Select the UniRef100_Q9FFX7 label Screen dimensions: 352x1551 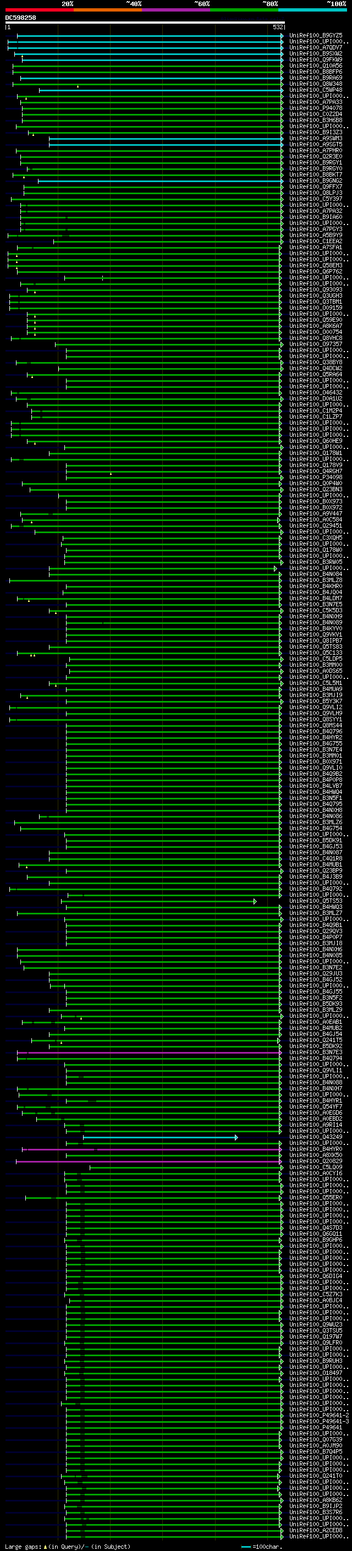point(316,187)
